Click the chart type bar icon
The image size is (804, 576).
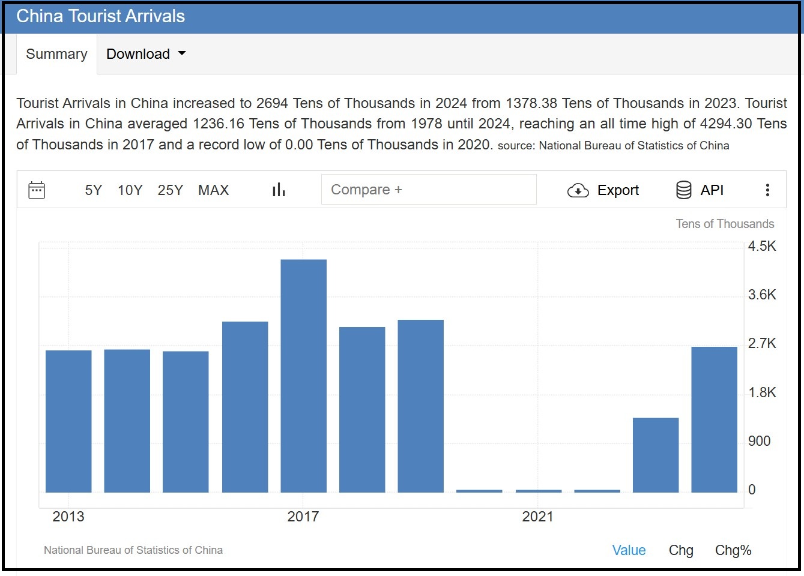click(279, 189)
